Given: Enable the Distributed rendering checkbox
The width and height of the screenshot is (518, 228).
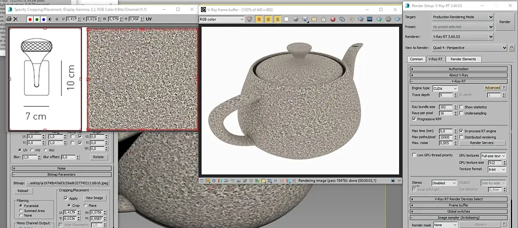Looking at the screenshot, I should coord(461,137).
